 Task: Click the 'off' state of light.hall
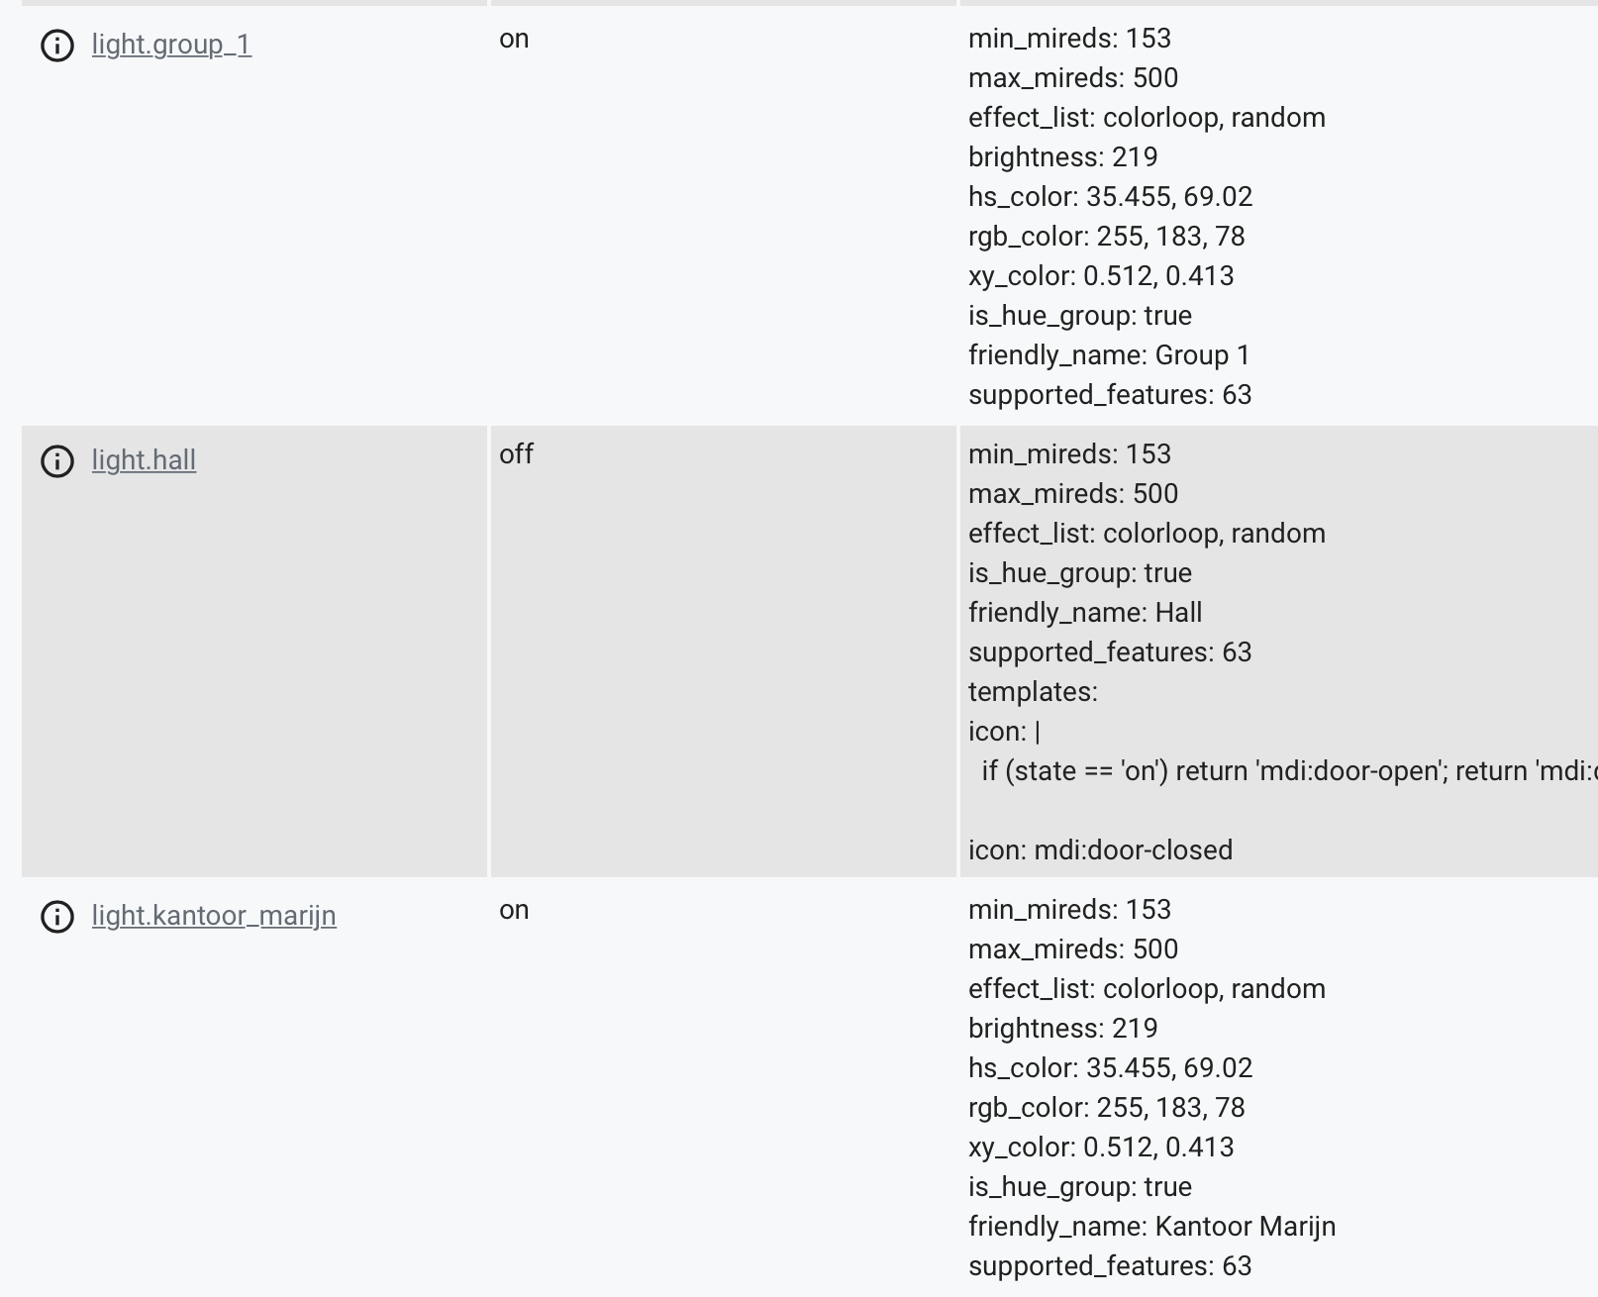point(516,454)
